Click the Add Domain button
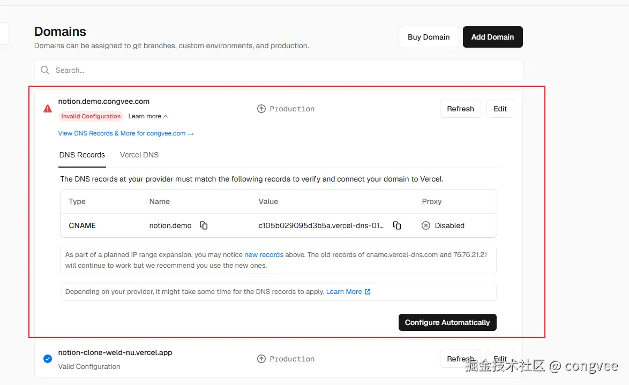The height and width of the screenshot is (385, 629). pyautogui.click(x=492, y=37)
